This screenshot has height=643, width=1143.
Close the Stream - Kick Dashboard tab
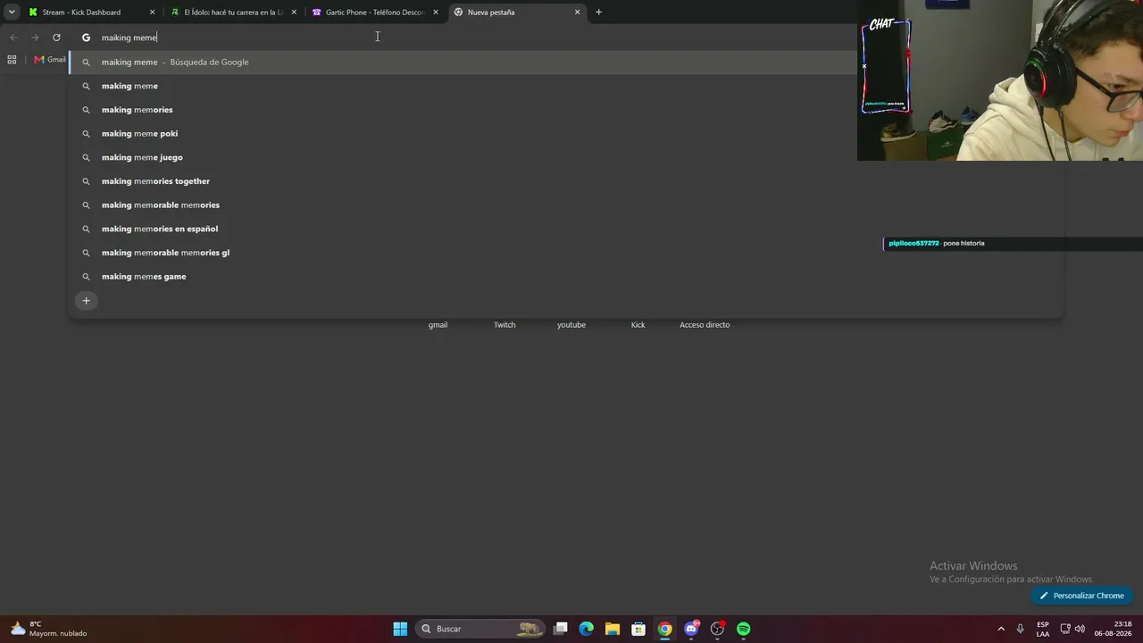pos(152,13)
